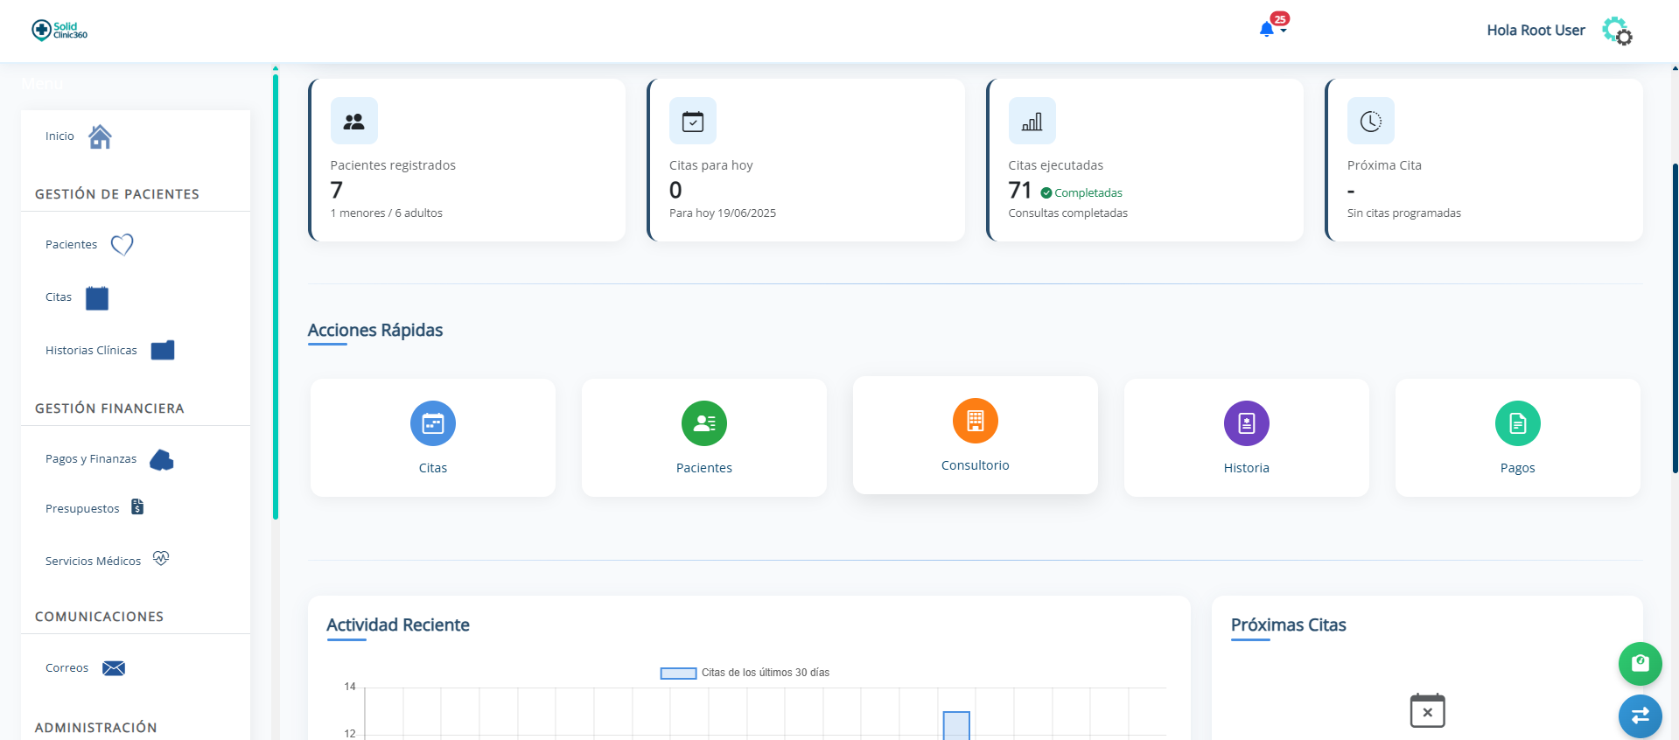Select the orange Consultorio icon
Screen dimensions: 1679x740
[x=975, y=421]
